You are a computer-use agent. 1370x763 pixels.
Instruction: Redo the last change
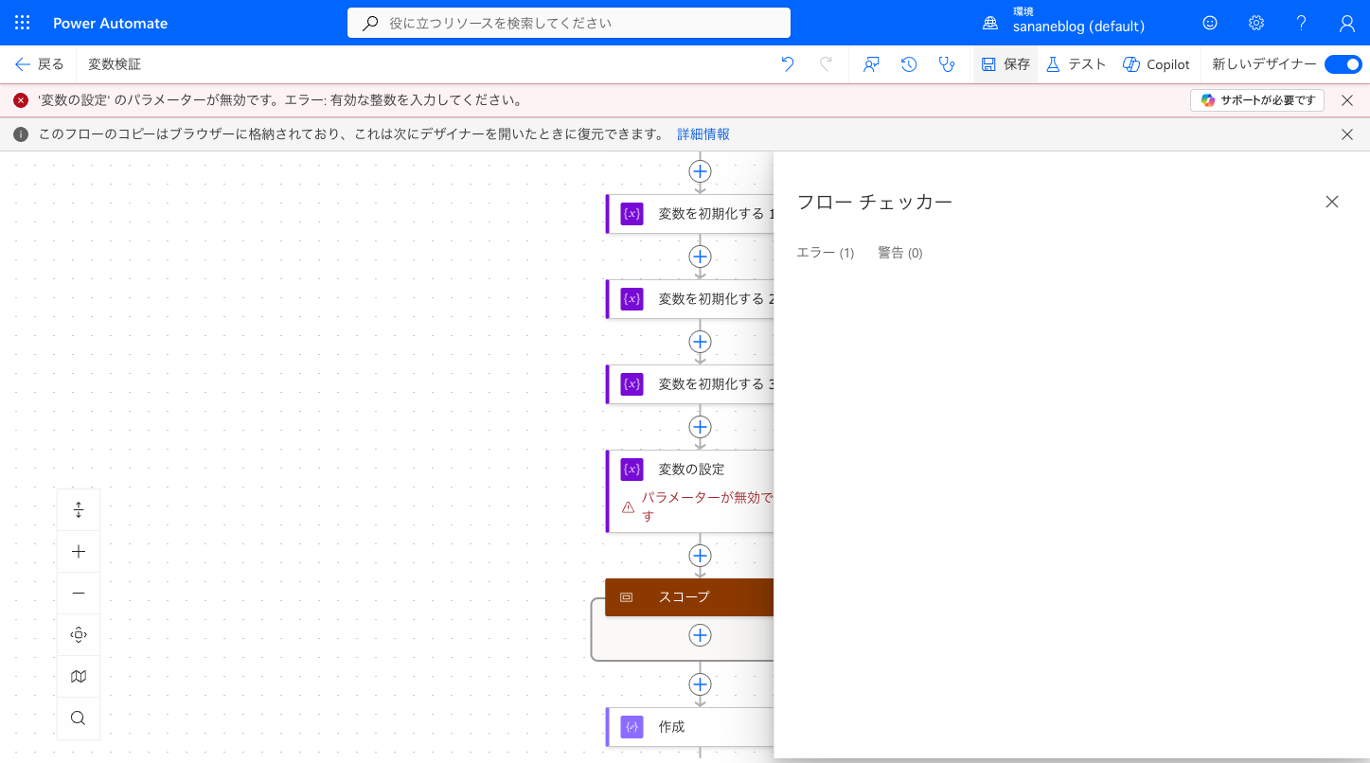tap(826, 64)
